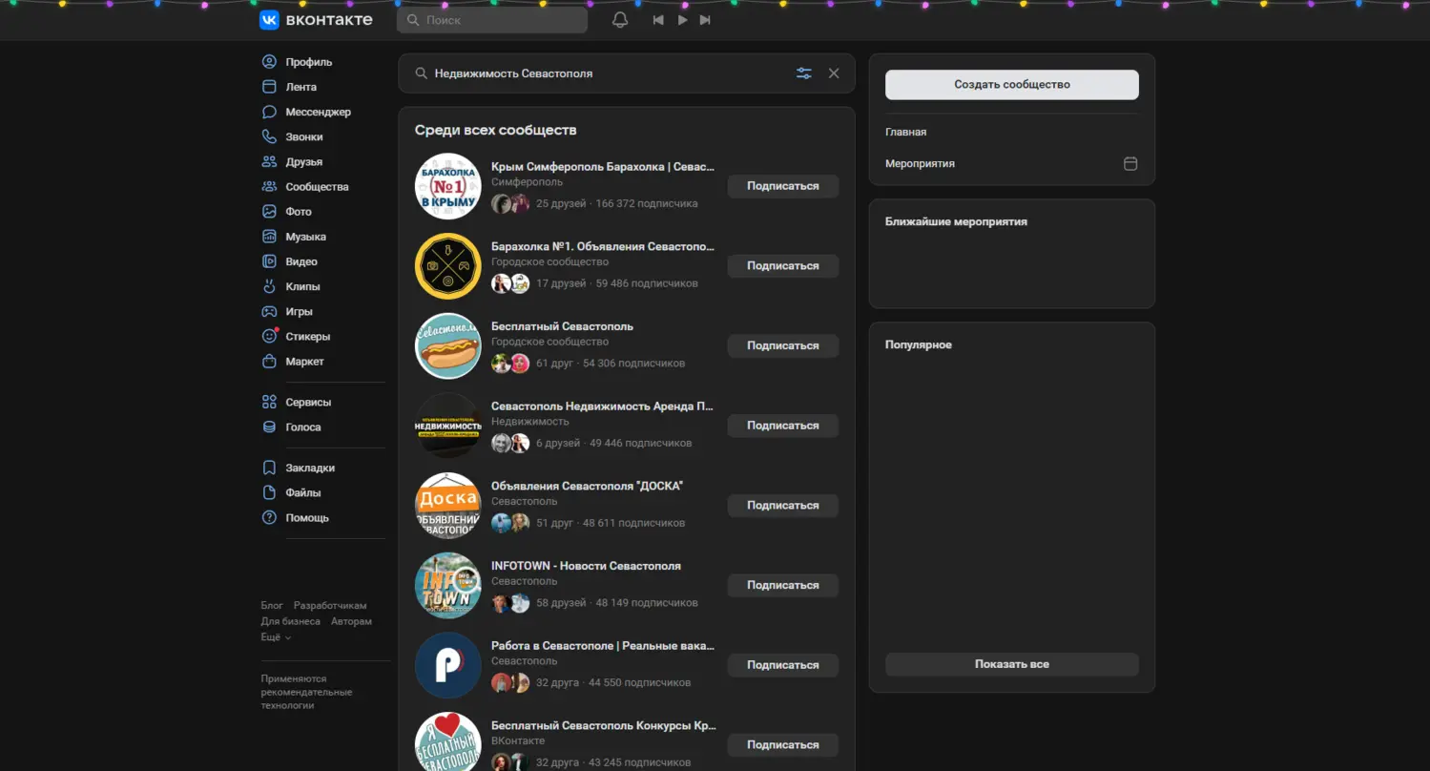Go to the previous track
This screenshot has height=771, width=1430.
(658, 20)
